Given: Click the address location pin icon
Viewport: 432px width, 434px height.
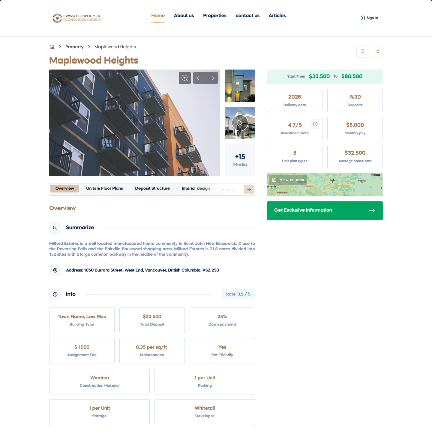Looking at the screenshot, I should pos(55,270).
